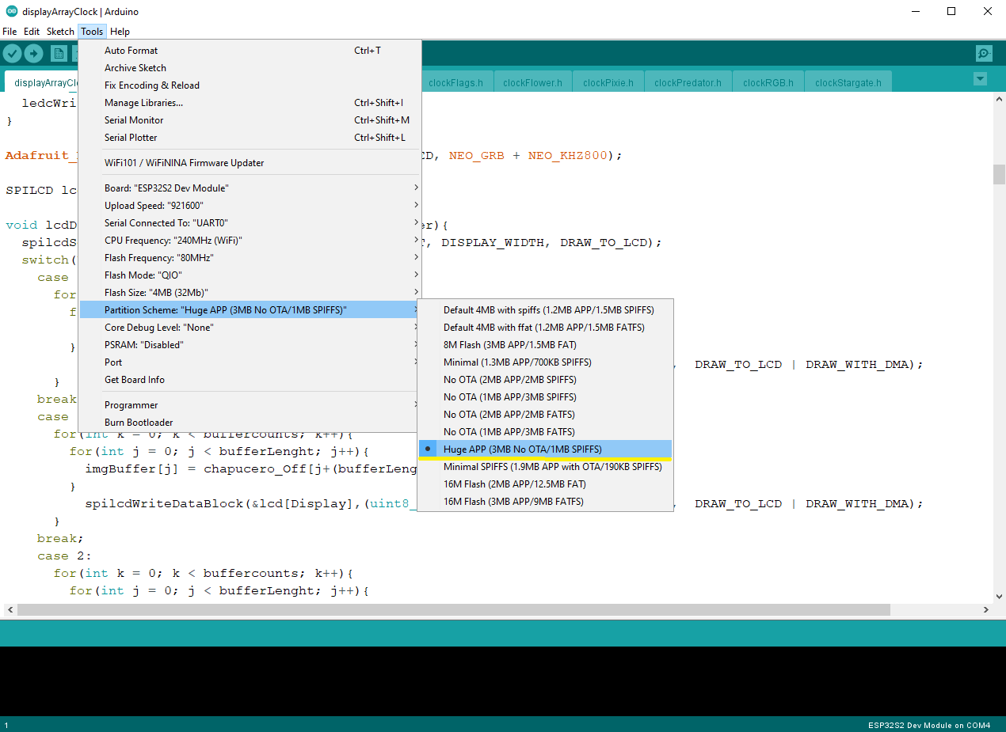Open the tabs dropdown arrow
This screenshot has width=1006, height=732.
980,79
